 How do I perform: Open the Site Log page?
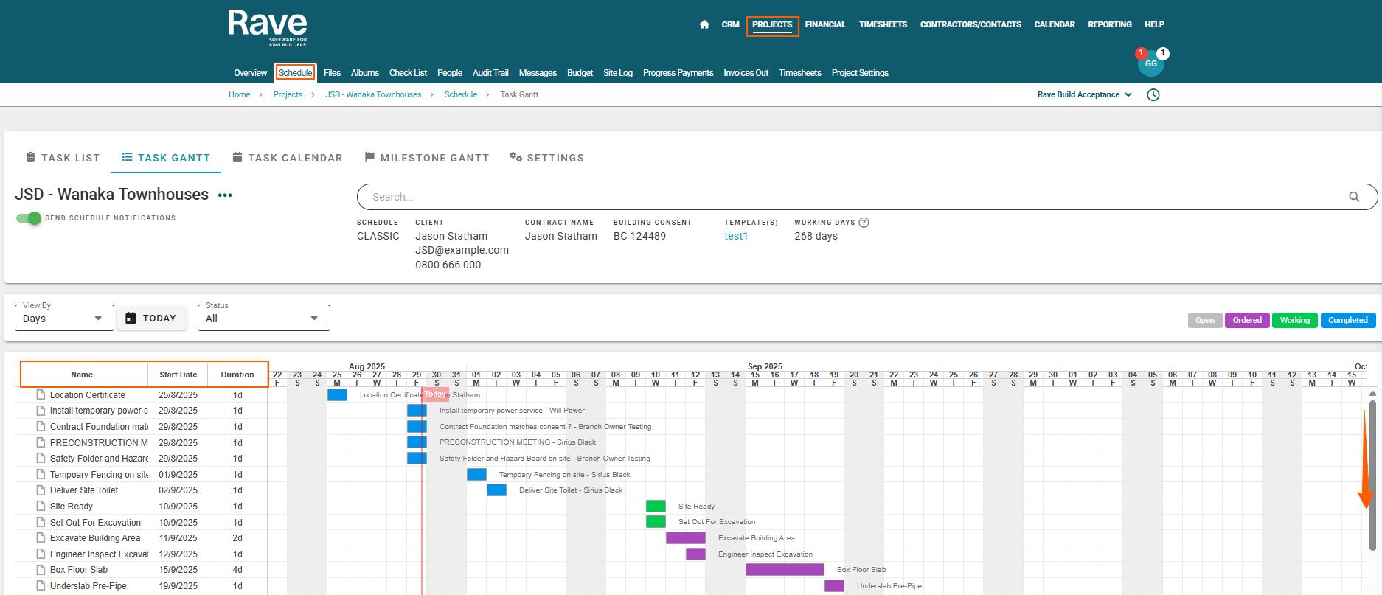click(618, 73)
